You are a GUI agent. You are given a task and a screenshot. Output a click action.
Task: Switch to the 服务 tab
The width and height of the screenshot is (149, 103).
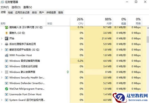(x=61, y=12)
